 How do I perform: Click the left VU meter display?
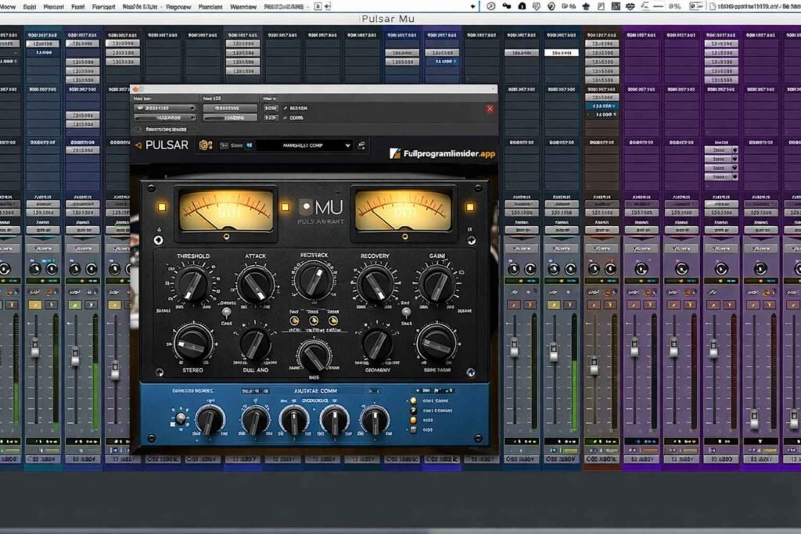(x=226, y=210)
